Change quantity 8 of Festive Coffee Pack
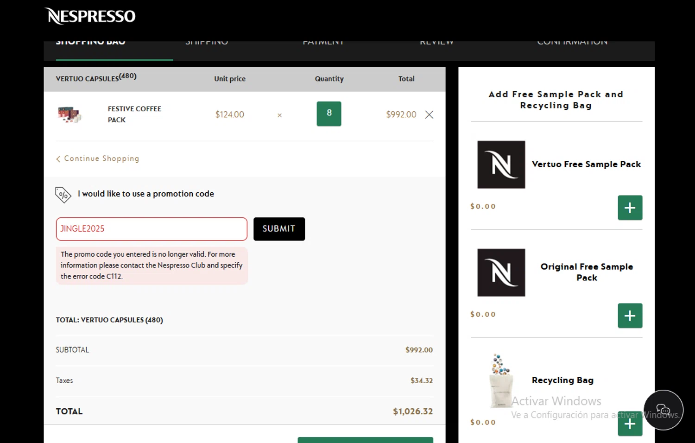Image resolution: width=695 pixels, height=443 pixels. (329, 114)
